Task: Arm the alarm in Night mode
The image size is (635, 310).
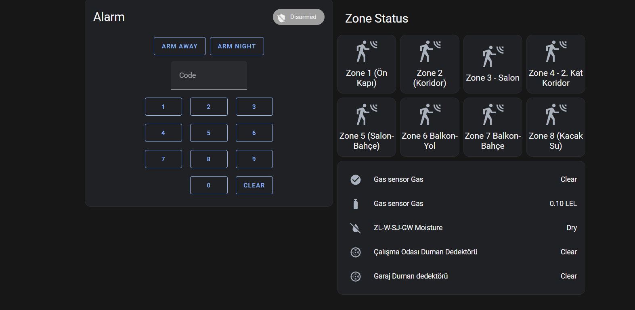Action: [237, 46]
